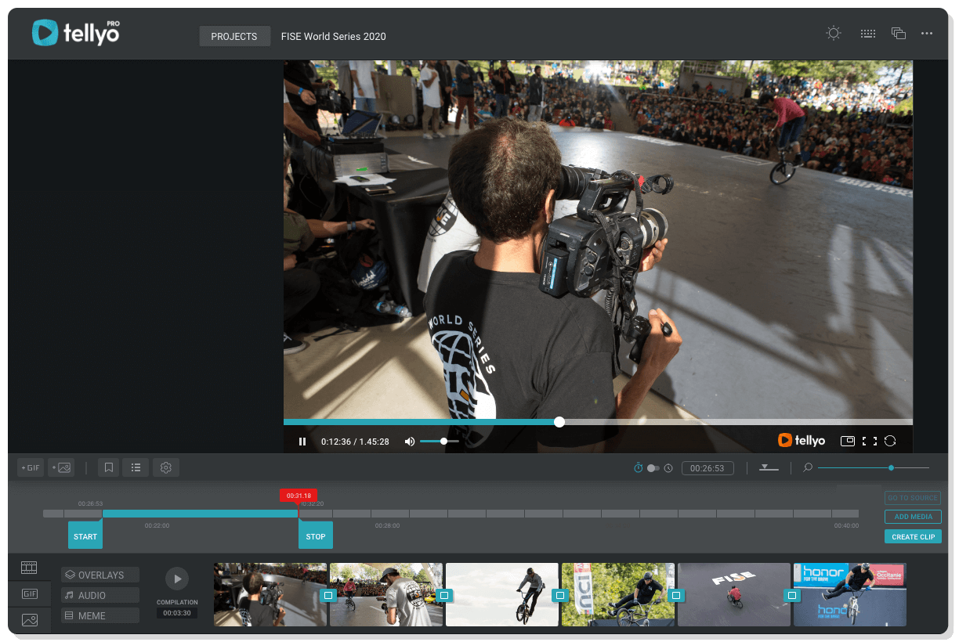The width and height of the screenshot is (959, 642).
Task: Select the cameraman clip thumbnail
Action: pyautogui.click(x=270, y=594)
